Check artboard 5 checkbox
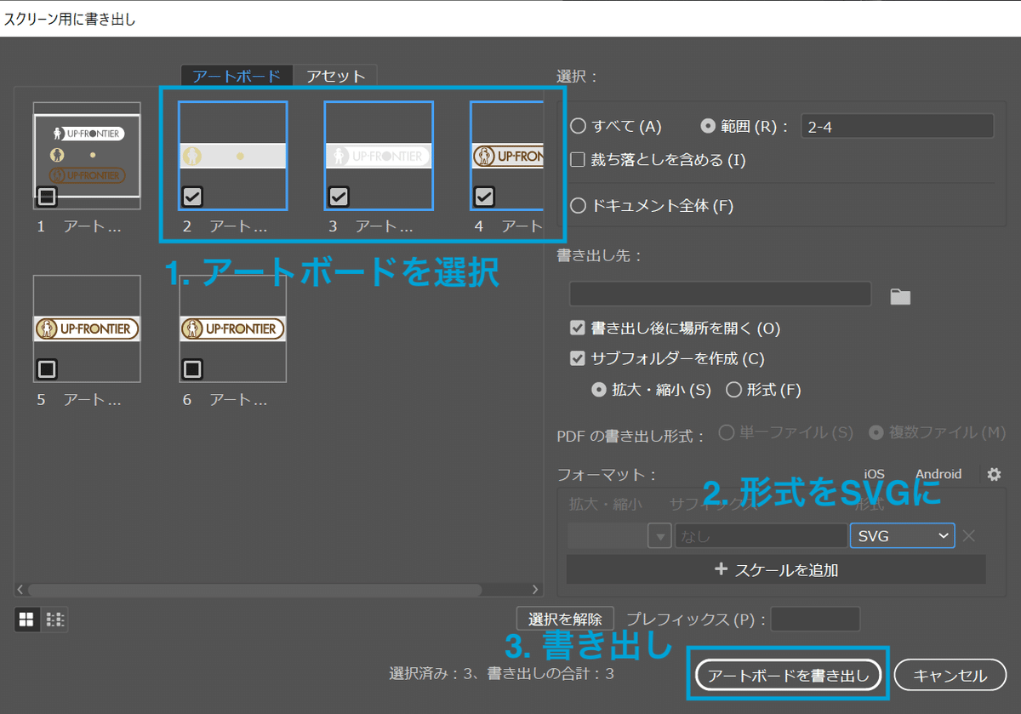 coord(48,369)
